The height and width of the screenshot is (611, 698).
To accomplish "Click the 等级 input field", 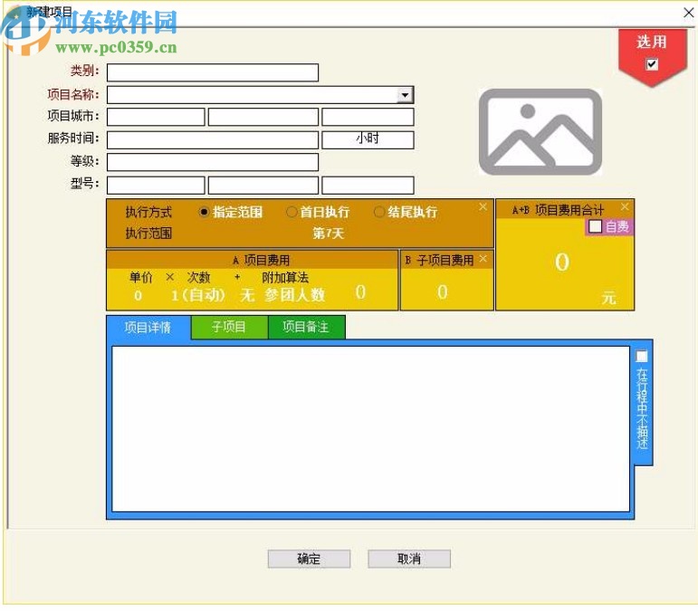I will (213, 162).
